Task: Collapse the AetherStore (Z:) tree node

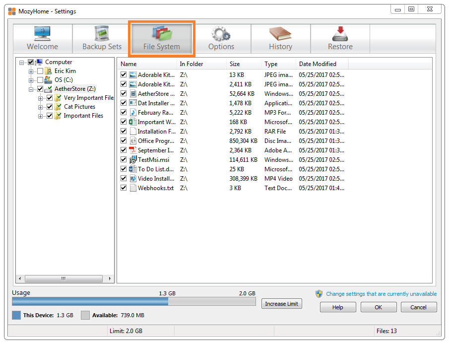Action: click(31, 89)
